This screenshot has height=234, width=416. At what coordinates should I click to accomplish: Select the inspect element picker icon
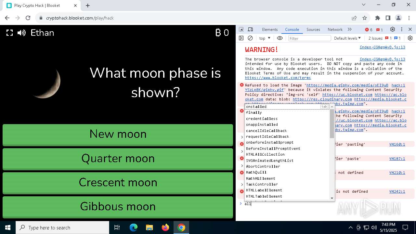tap(241, 29)
